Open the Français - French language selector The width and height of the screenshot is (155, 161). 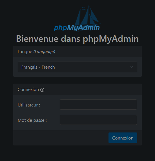(x=77, y=67)
